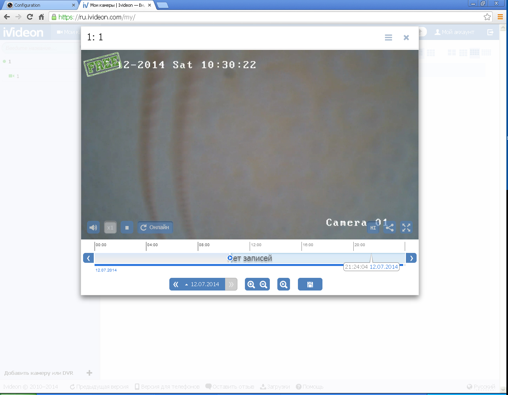Image resolution: width=508 pixels, height=395 pixels.
Task: Export video with the save disk icon
Action: click(x=310, y=284)
